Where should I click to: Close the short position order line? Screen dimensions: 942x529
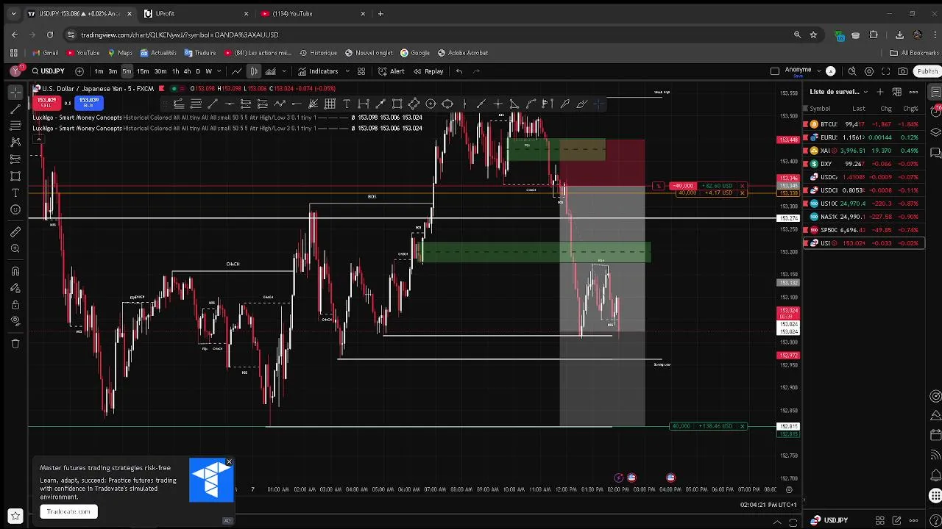(743, 186)
